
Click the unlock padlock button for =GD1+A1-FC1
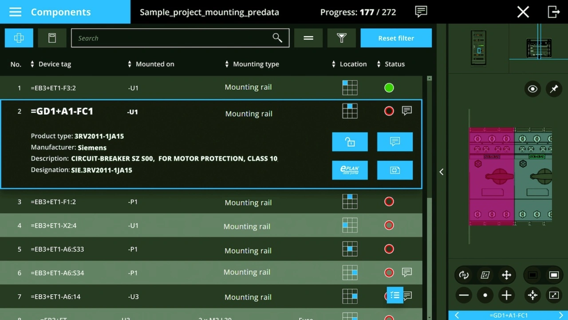click(x=350, y=142)
